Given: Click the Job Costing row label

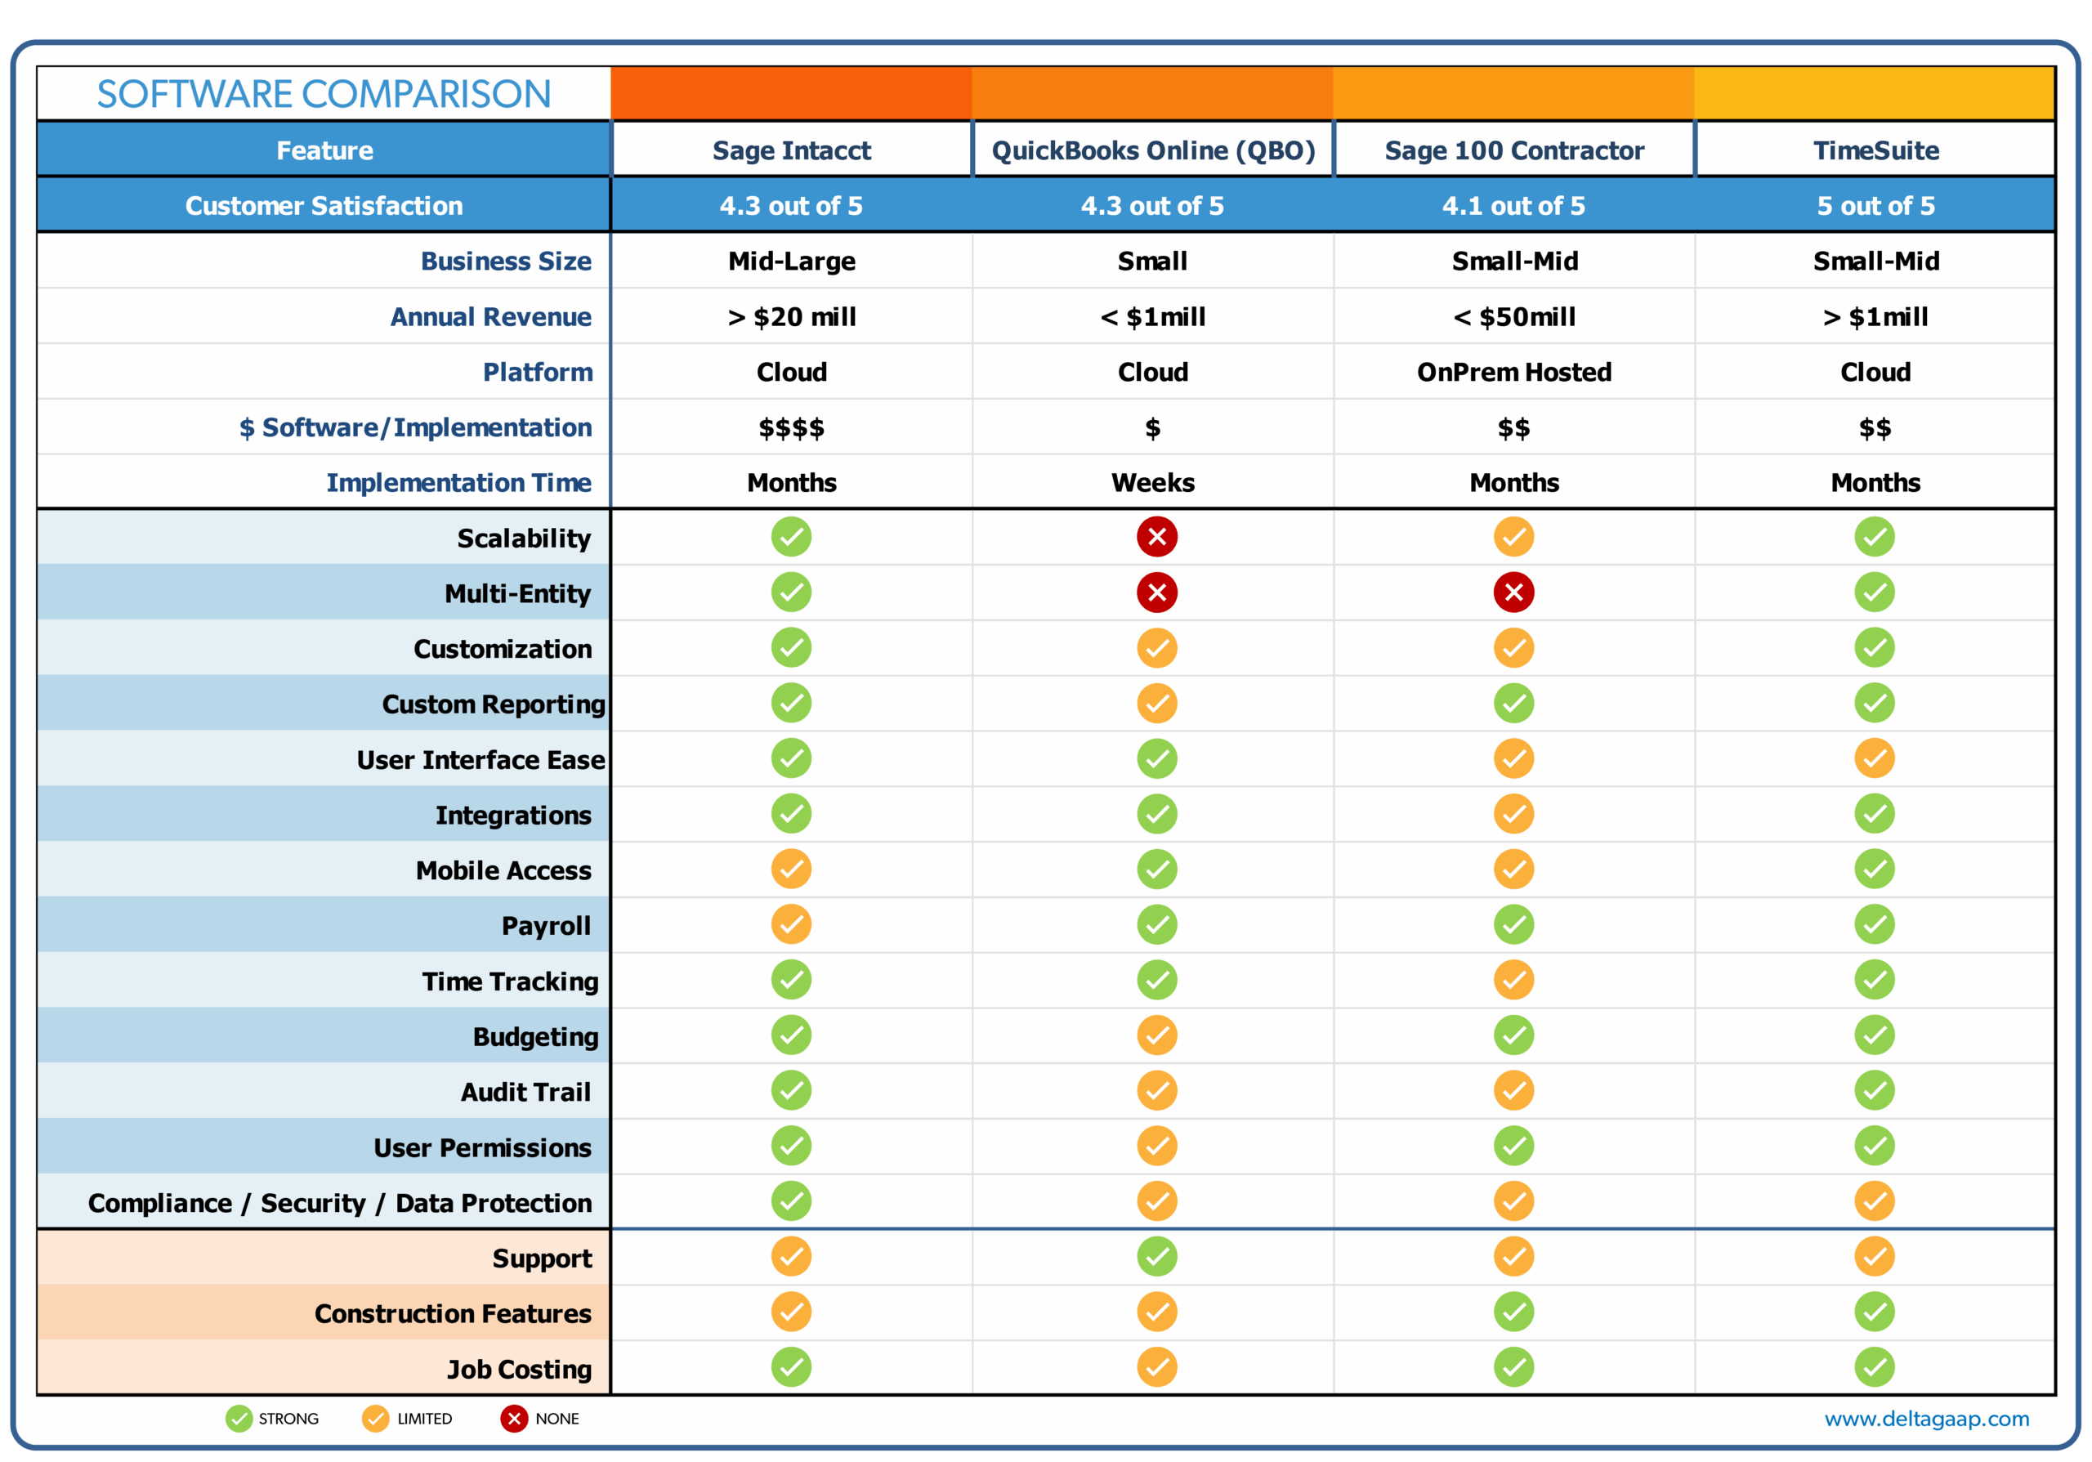Looking at the screenshot, I should (520, 1369).
